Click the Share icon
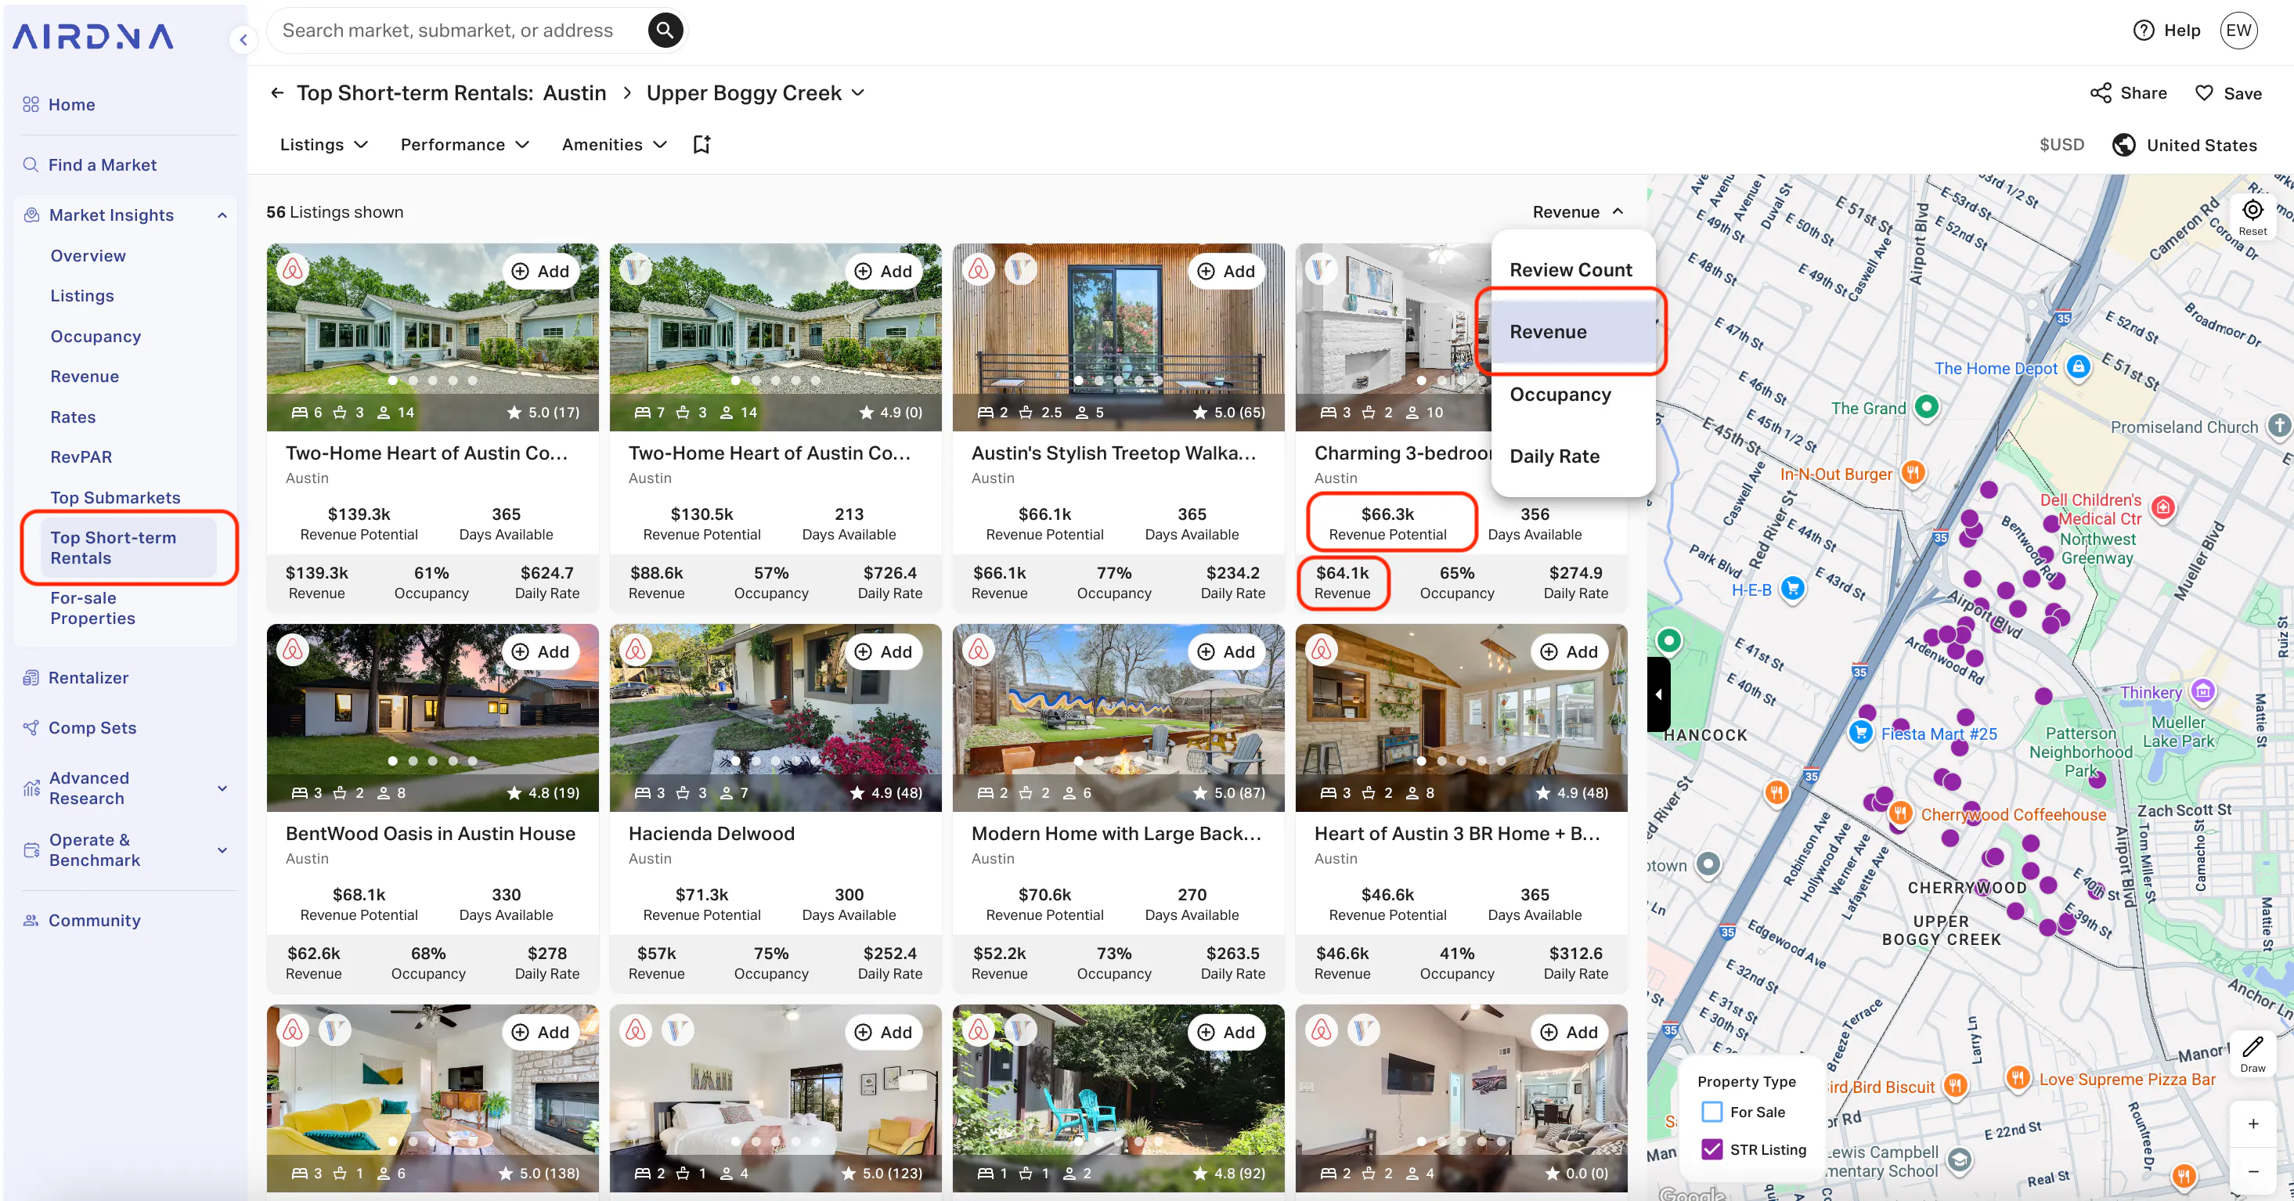The image size is (2294, 1201). point(2100,92)
